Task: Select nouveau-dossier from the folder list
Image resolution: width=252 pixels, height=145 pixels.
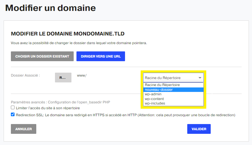Action: (173, 90)
